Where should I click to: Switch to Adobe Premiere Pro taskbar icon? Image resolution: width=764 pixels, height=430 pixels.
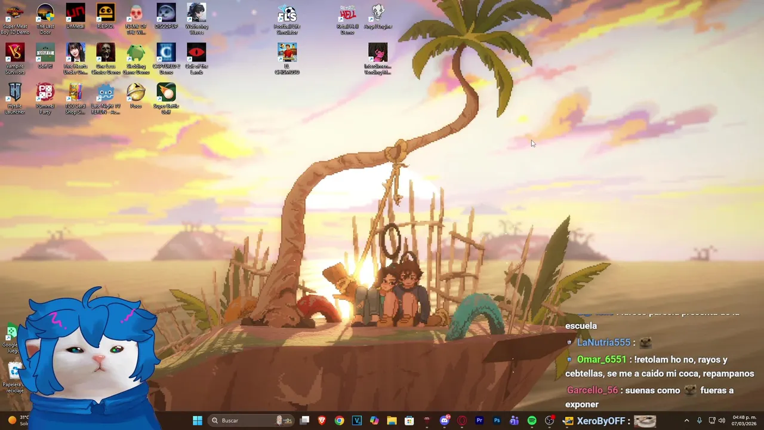(479, 420)
